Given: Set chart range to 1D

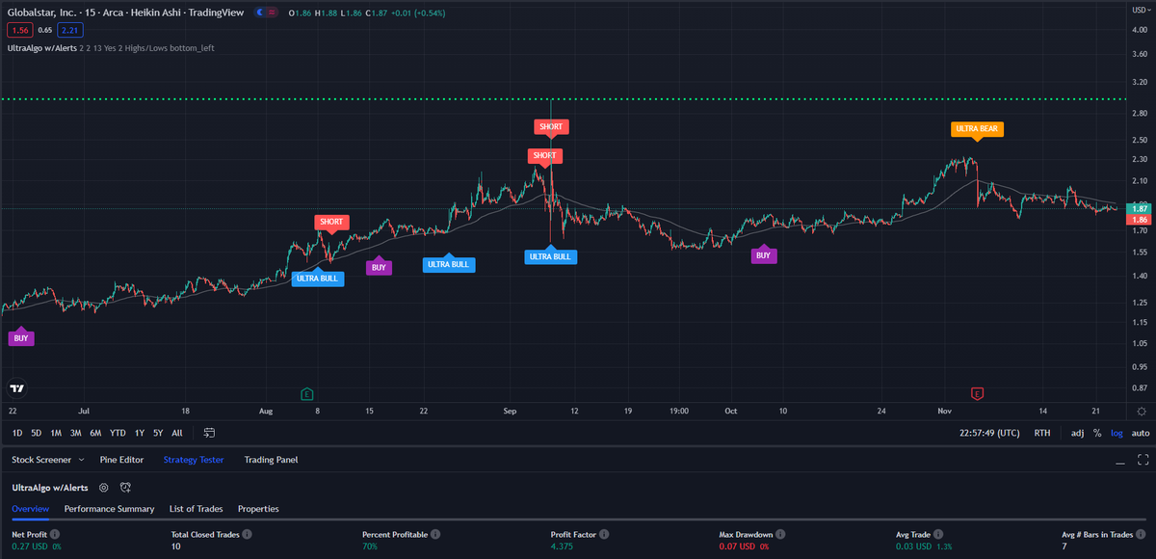Looking at the screenshot, I should pyautogui.click(x=17, y=433).
